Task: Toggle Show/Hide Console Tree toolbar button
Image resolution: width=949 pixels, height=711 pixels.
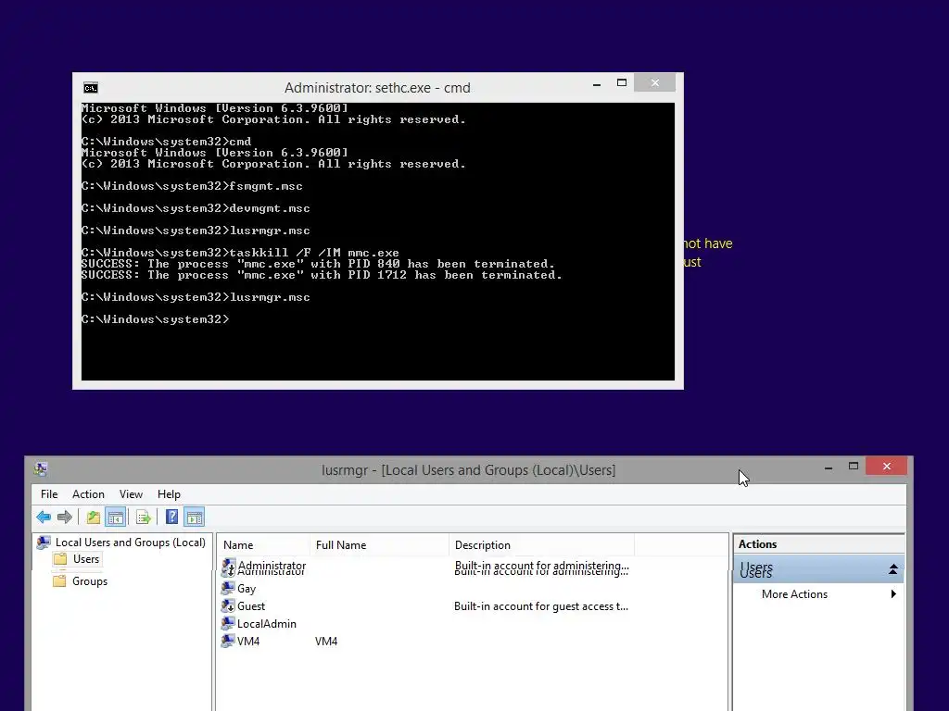Action: click(x=115, y=517)
